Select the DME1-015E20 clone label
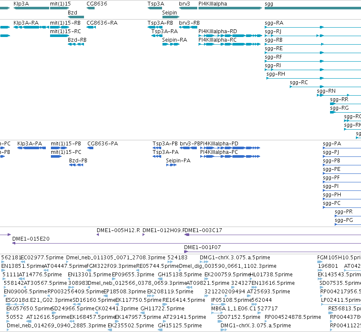Image resolution: width=361 pixels, height=332 pixels. (31, 239)
